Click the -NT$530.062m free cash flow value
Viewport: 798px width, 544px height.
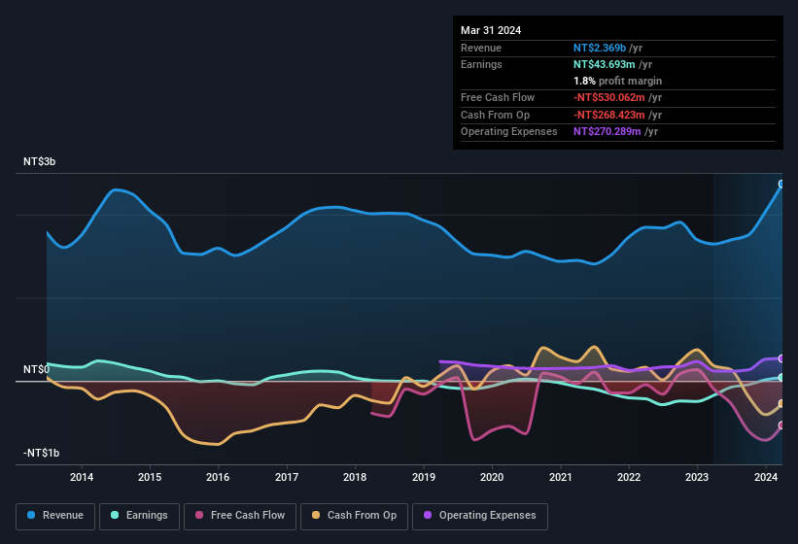point(609,97)
